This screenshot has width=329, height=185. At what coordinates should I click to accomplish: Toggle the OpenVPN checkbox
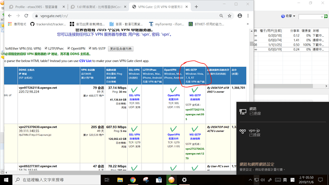[69, 48]
